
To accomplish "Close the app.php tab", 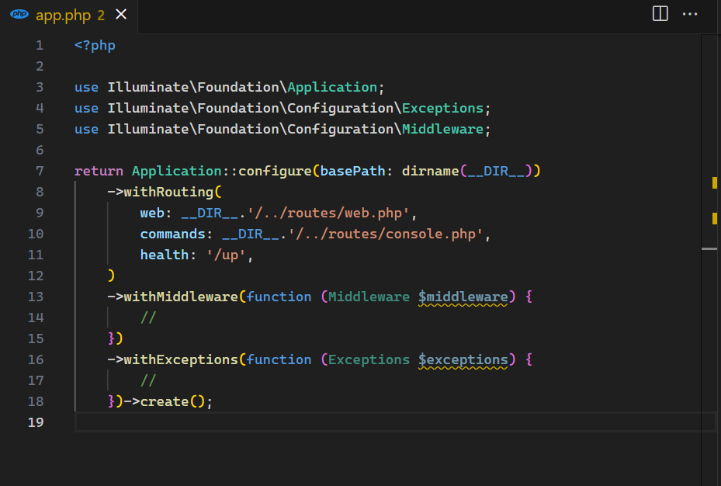I will [121, 14].
